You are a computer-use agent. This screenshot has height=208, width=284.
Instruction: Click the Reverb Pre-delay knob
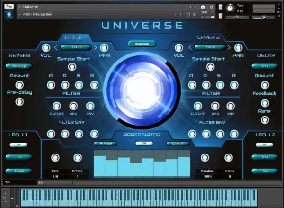pos(19,102)
